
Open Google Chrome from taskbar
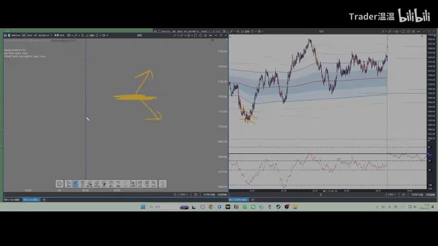tap(211, 207)
